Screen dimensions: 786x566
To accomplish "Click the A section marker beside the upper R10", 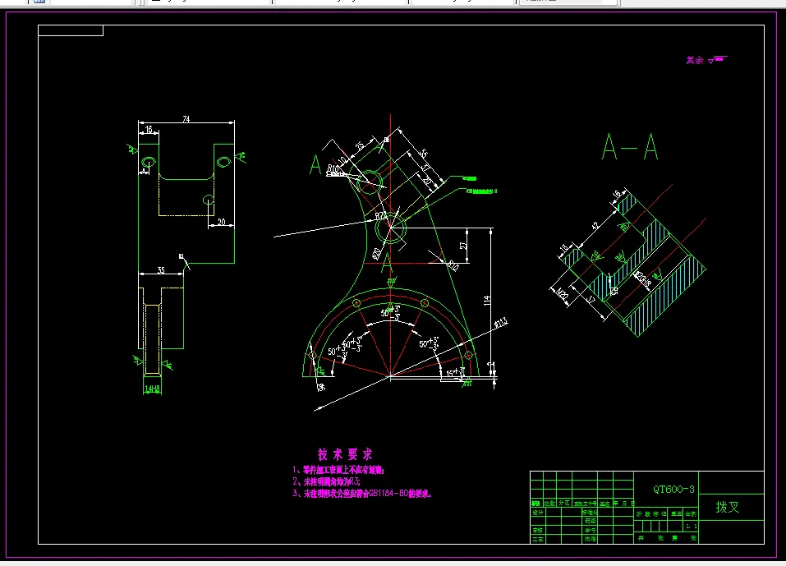I will point(315,165).
